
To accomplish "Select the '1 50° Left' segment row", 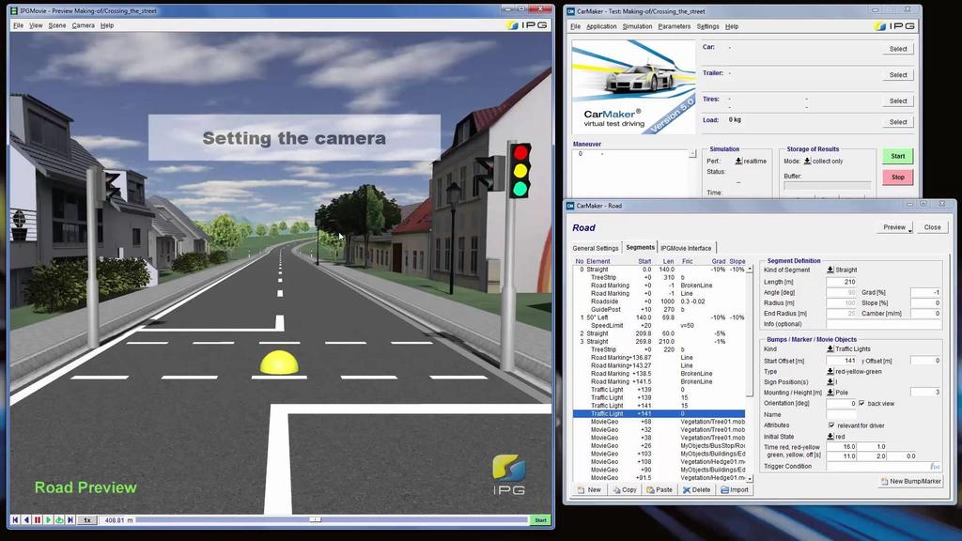I will coord(659,317).
